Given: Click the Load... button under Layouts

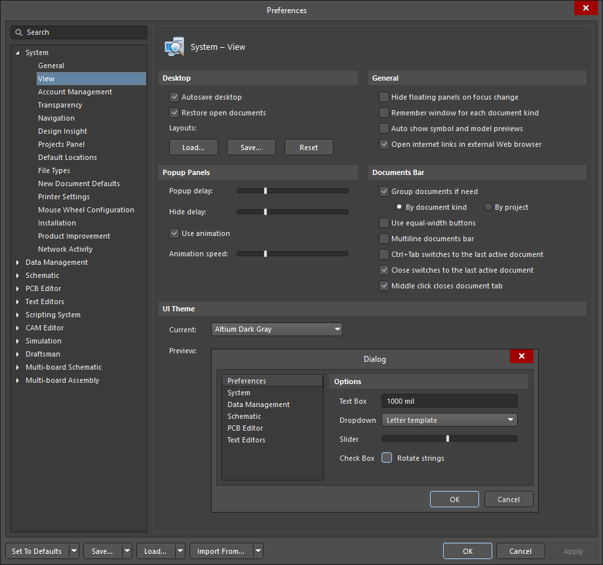Looking at the screenshot, I should 193,147.
